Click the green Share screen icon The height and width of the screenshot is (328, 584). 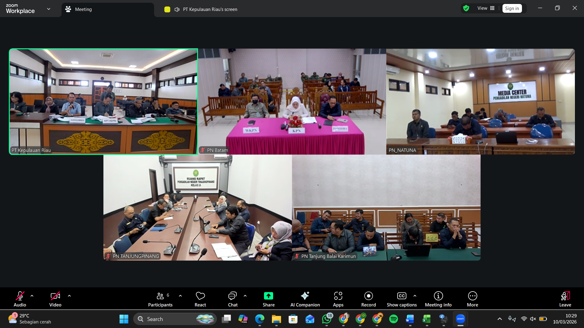point(268,296)
